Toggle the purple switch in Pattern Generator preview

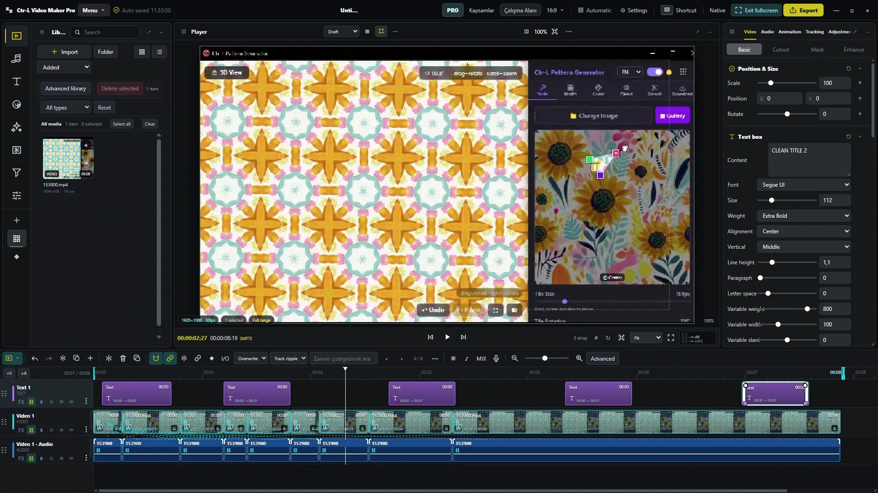click(x=655, y=72)
